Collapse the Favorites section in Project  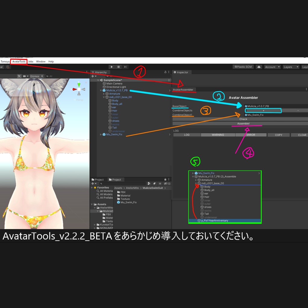pos(92,188)
